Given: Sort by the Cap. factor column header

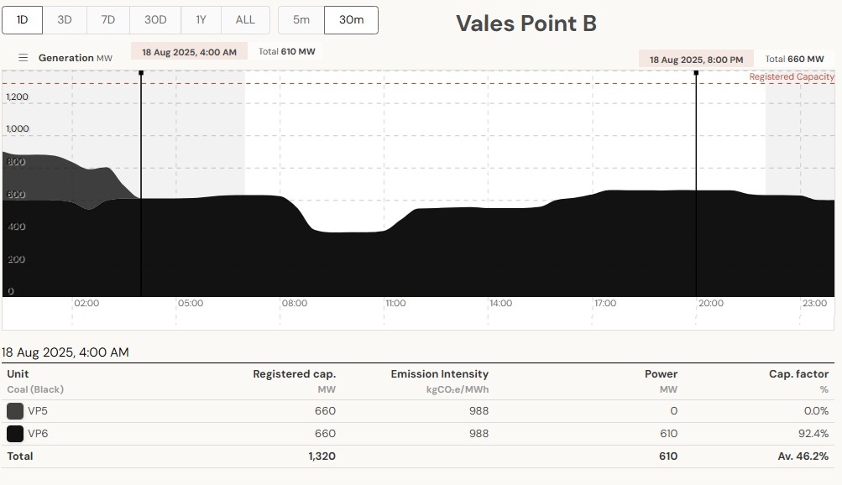Looking at the screenshot, I should (798, 374).
